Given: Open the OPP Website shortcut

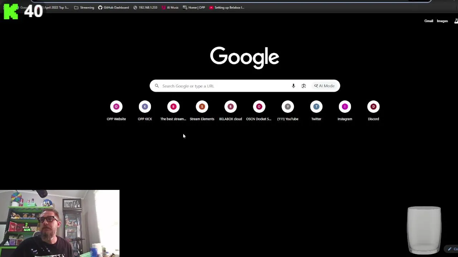Looking at the screenshot, I should (116, 111).
